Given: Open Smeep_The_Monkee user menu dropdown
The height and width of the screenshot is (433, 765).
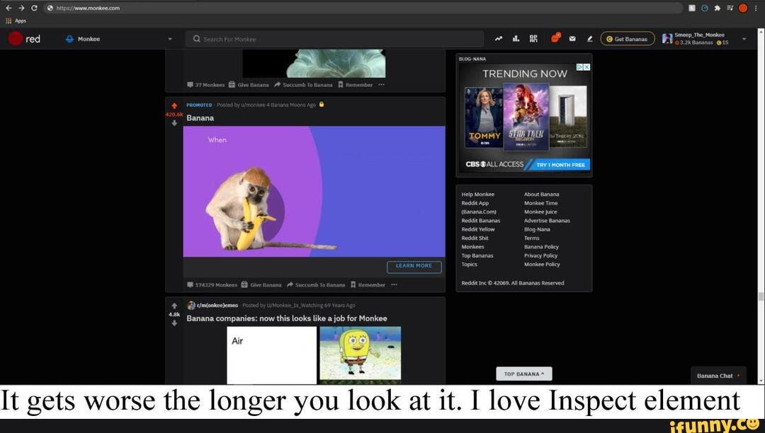Looking at the screenshot, I should (x=744, y=39).
